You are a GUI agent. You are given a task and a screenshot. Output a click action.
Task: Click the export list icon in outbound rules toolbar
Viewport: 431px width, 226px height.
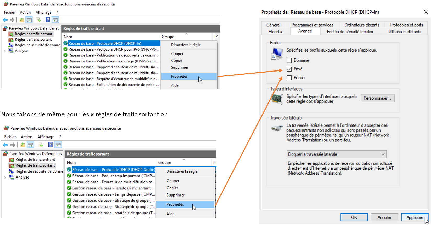tap(40, 145)
